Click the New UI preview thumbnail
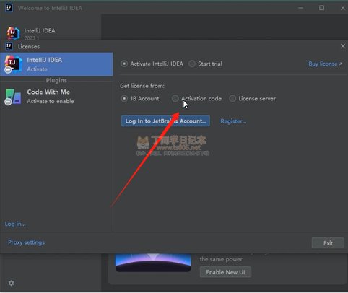The height and width of the screenshot is (293, 348). 153,263
